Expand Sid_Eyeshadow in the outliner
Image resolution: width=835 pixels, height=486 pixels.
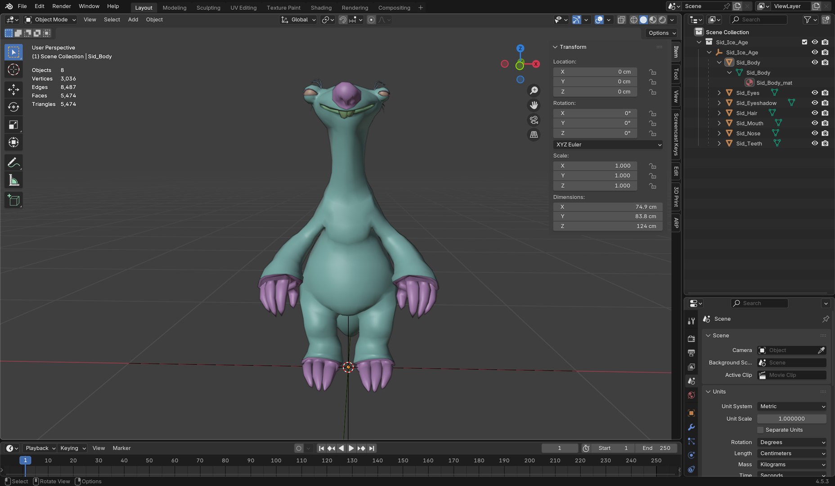719,103
